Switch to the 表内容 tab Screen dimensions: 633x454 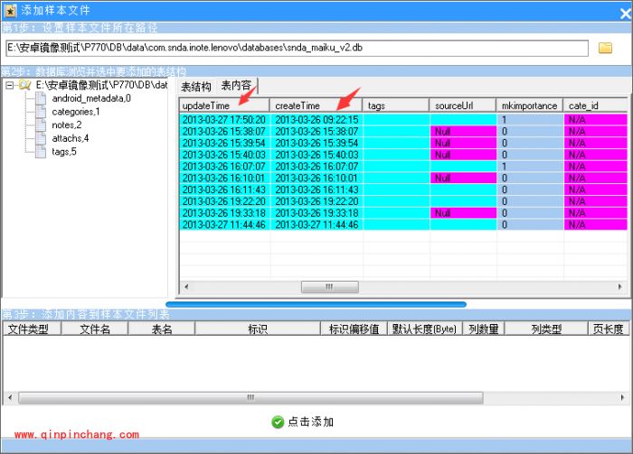(236, 87)
